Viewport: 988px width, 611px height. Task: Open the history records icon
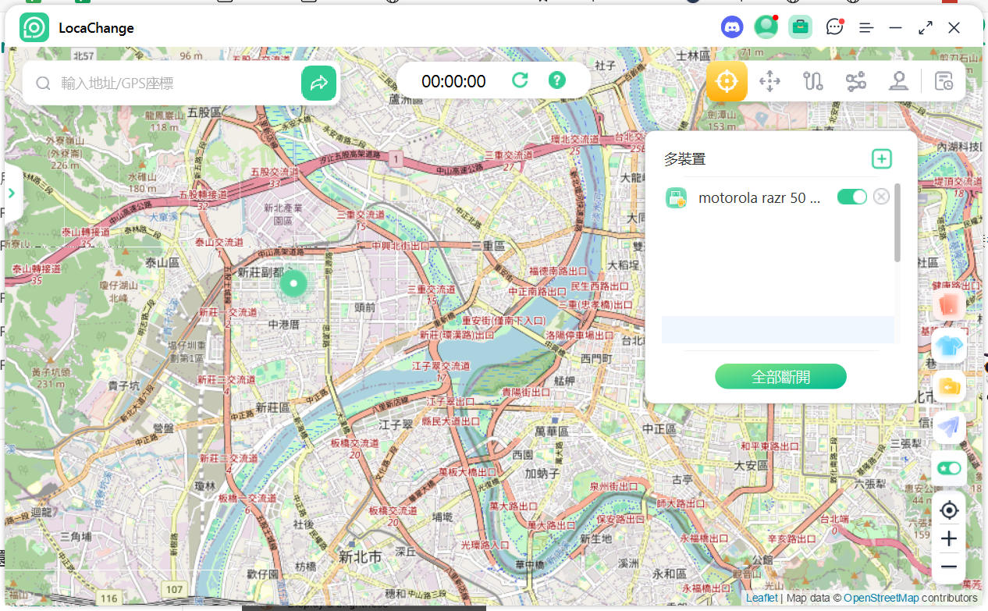click(944, 81)
